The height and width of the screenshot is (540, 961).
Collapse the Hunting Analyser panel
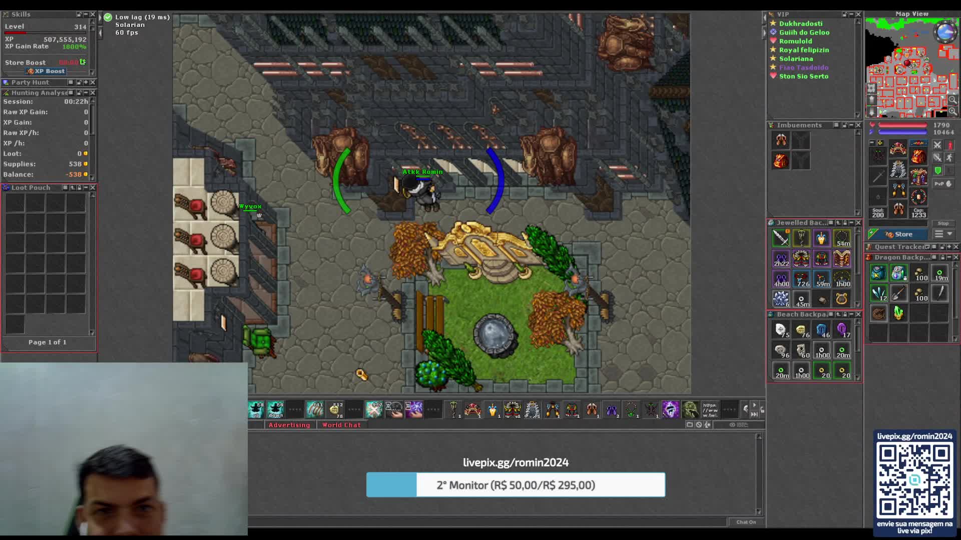pyautogui.click(x=86, y=92)
